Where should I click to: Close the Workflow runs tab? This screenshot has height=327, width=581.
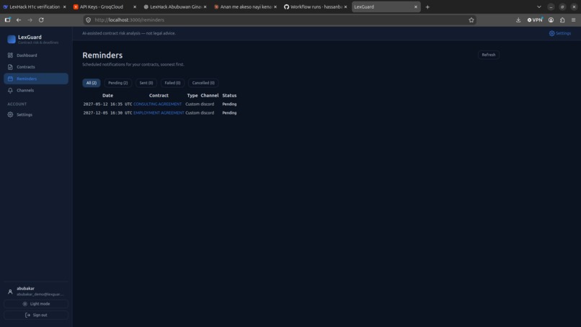coord(345,6)
